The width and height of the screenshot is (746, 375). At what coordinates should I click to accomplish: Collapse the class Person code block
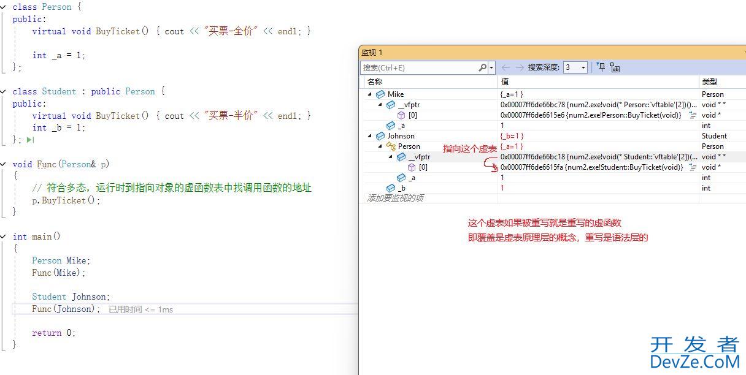tap(4, 7)
